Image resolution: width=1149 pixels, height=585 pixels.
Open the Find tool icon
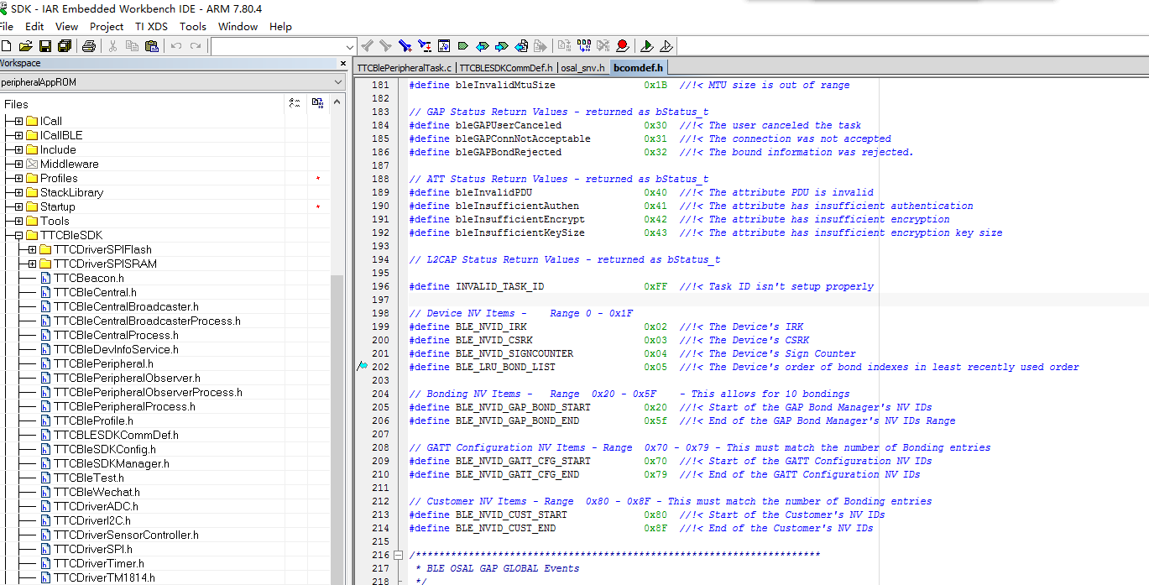[405, 46]
